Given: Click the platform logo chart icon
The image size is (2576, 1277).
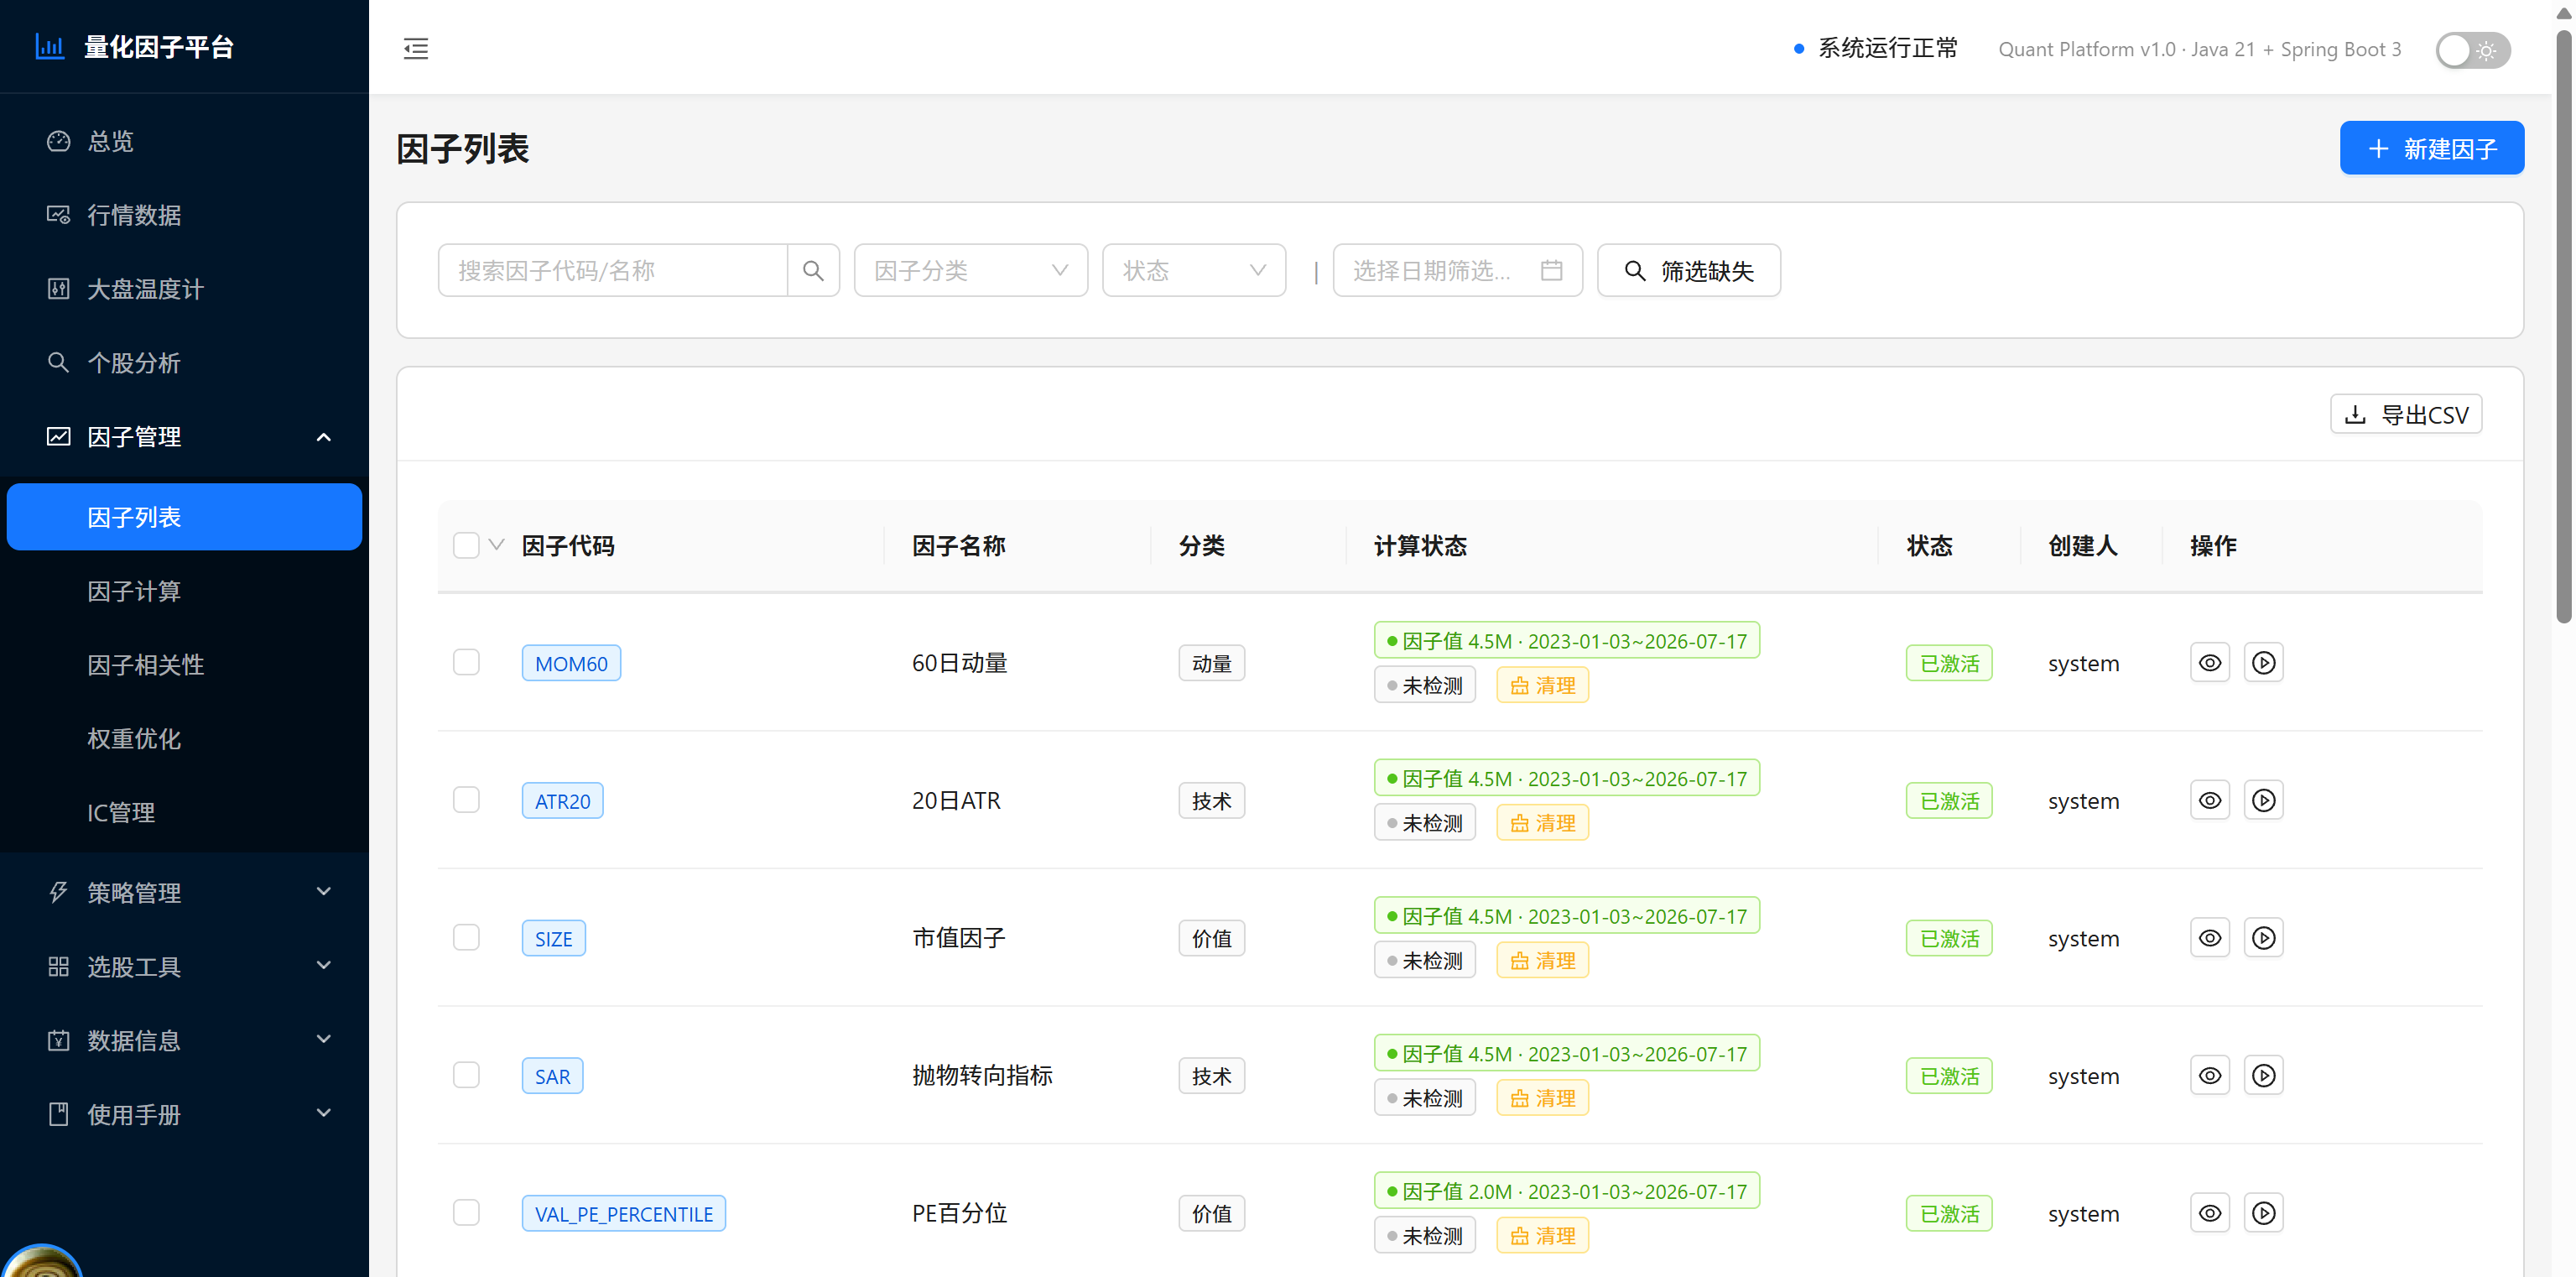Looking at the screenshot, I should pos(50,46).
